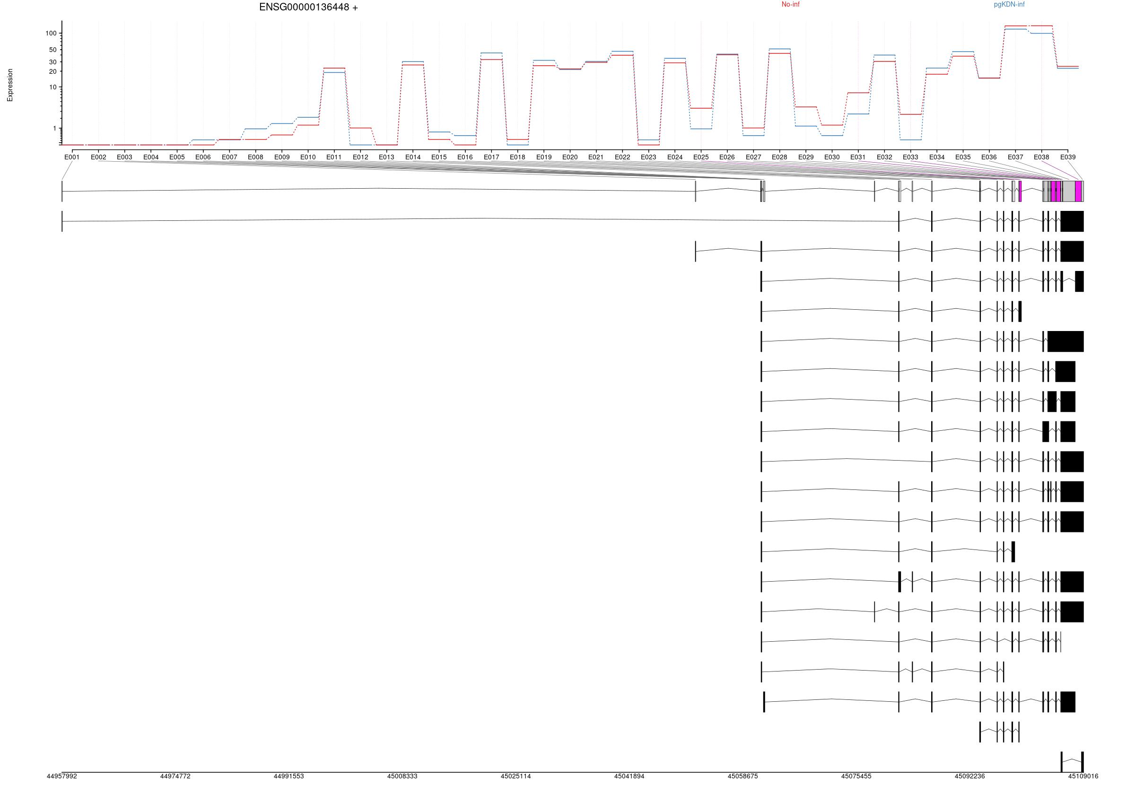Click exon label E028
Screen dimensions: 1135x785
pos(779,157)
